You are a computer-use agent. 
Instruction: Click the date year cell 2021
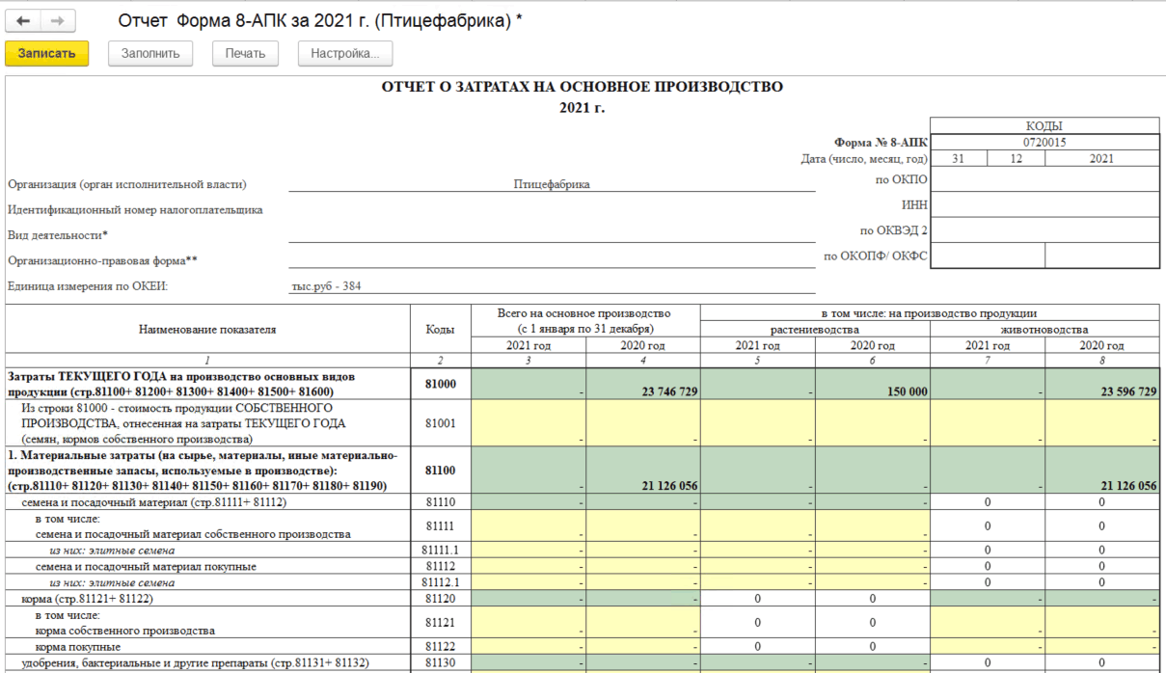pos(1102,158)
